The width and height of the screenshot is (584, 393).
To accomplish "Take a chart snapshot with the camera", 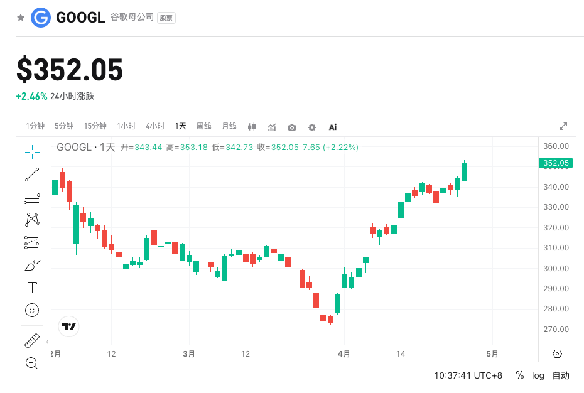I will 292,127.
